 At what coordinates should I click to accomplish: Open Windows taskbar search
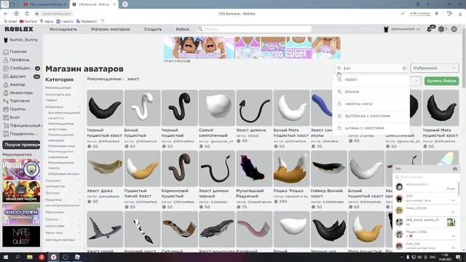coord(17,257)
